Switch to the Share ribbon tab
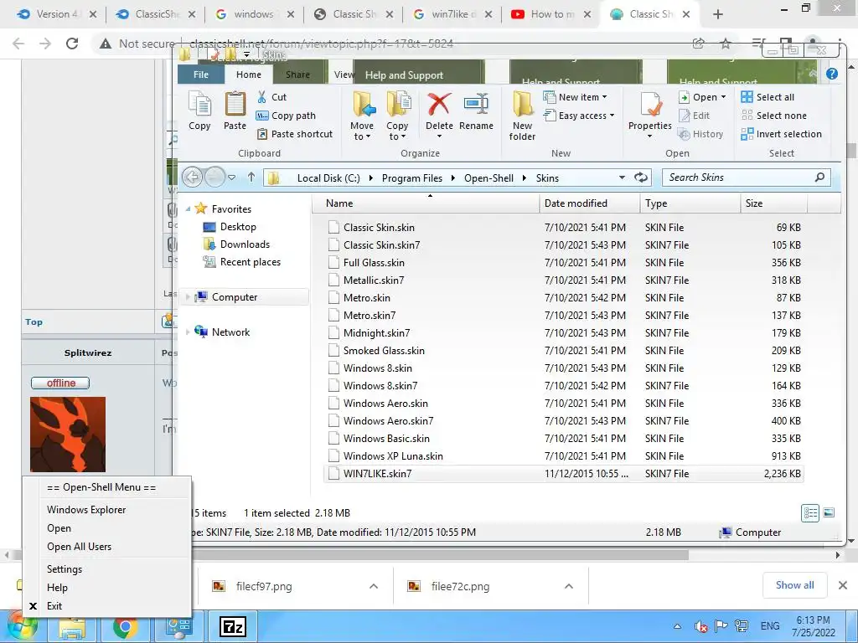Viewport: 858px width, 643px height. coord(297,75)
